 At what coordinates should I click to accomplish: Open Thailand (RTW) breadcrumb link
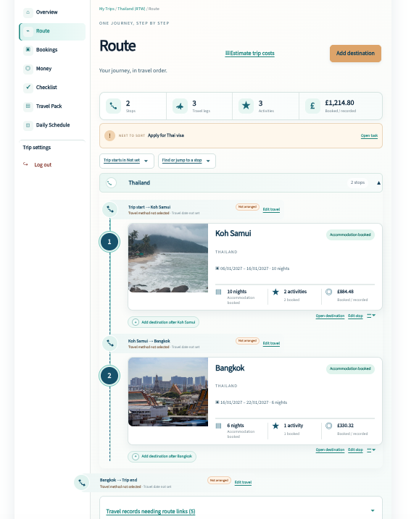tap(131, 9)
